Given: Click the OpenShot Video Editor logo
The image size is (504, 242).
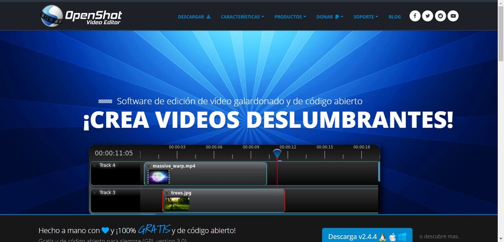Looking at the screenshot, I should click(82, 16).
